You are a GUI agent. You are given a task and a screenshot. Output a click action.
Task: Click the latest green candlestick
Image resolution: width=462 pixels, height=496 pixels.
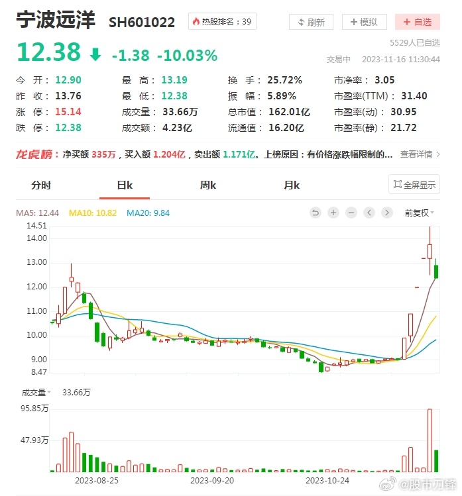436,272
